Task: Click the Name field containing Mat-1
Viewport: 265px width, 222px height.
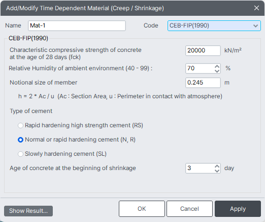Action: coord(77,25)
